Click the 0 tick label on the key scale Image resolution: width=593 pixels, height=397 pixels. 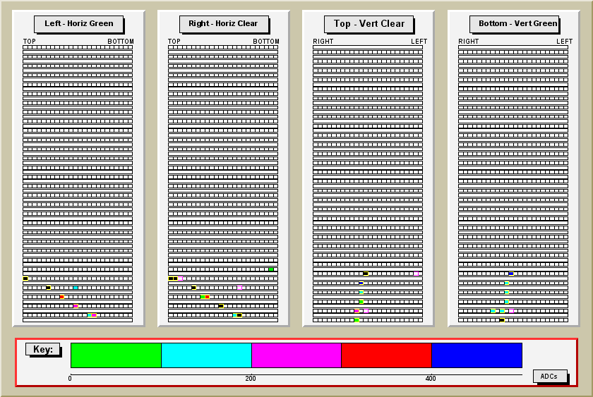click(x=70, y=379)
